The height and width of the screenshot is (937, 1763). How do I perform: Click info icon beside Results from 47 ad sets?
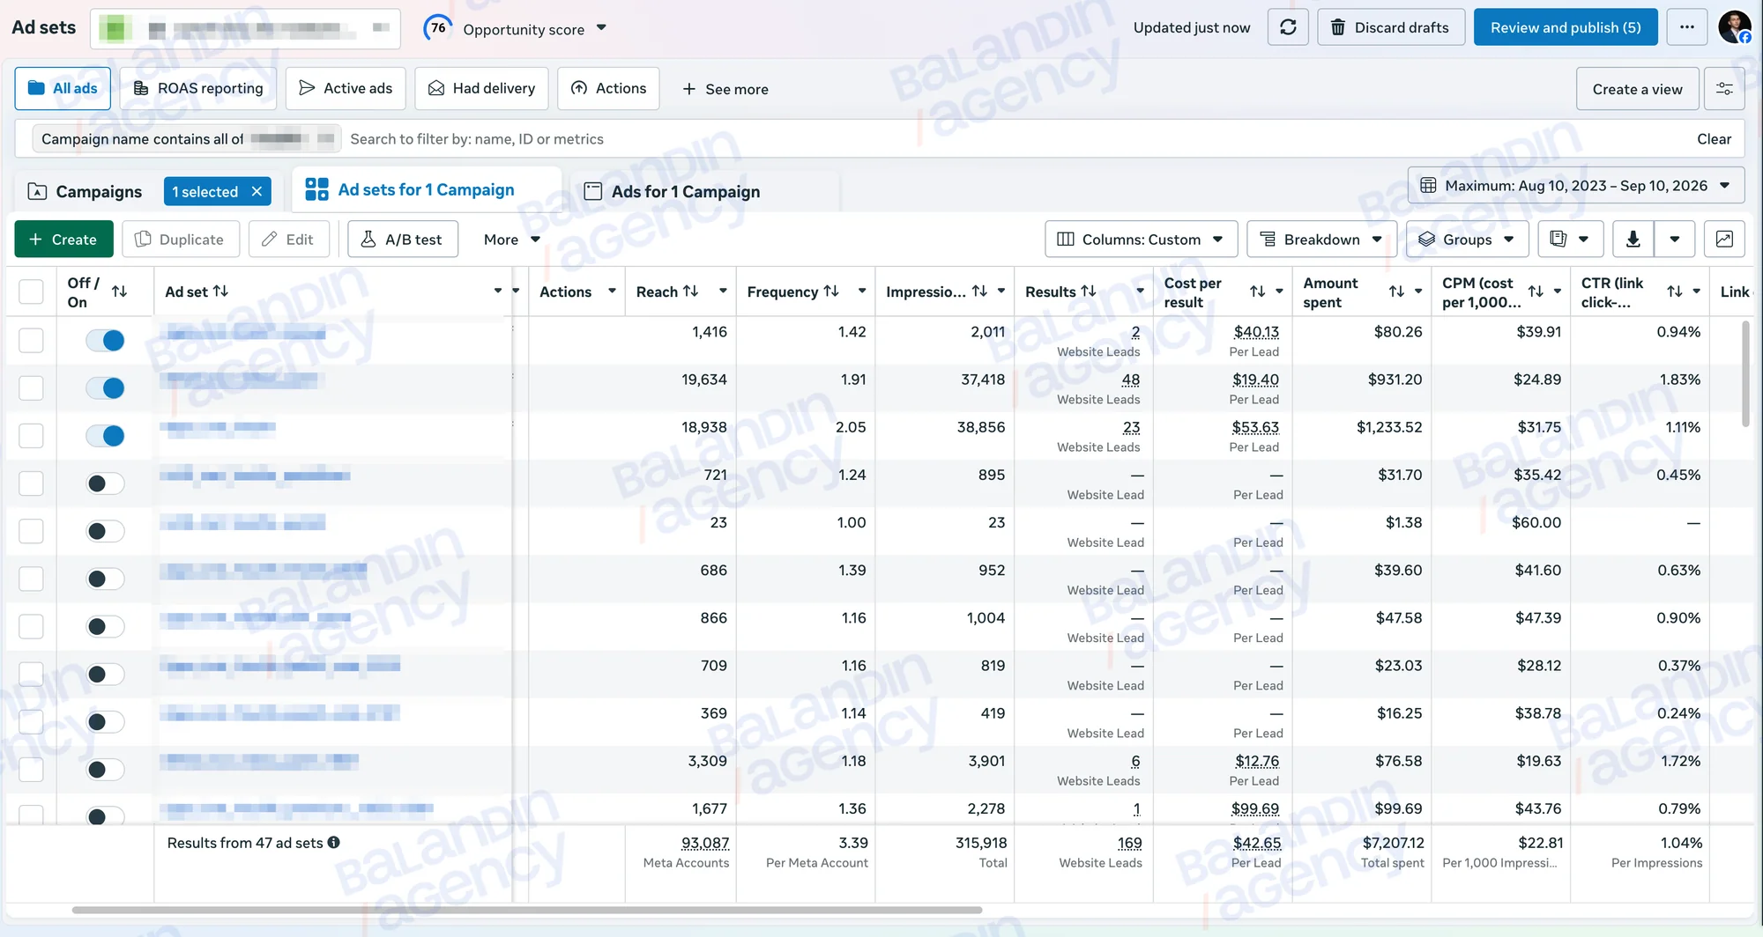point(333,843)
